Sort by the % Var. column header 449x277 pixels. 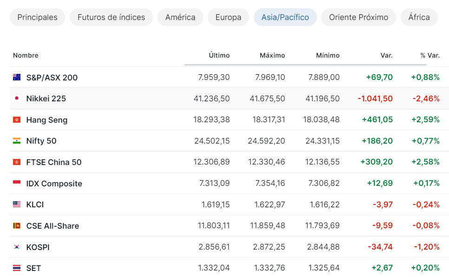pyautogui.click(x=430, y=55)
